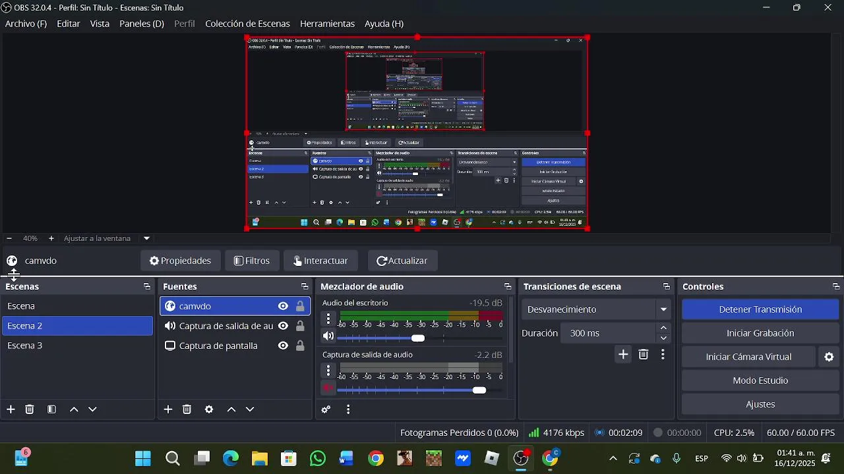
Task: Mute Audio del escritorio speaker icon
Action: (328, 336)
